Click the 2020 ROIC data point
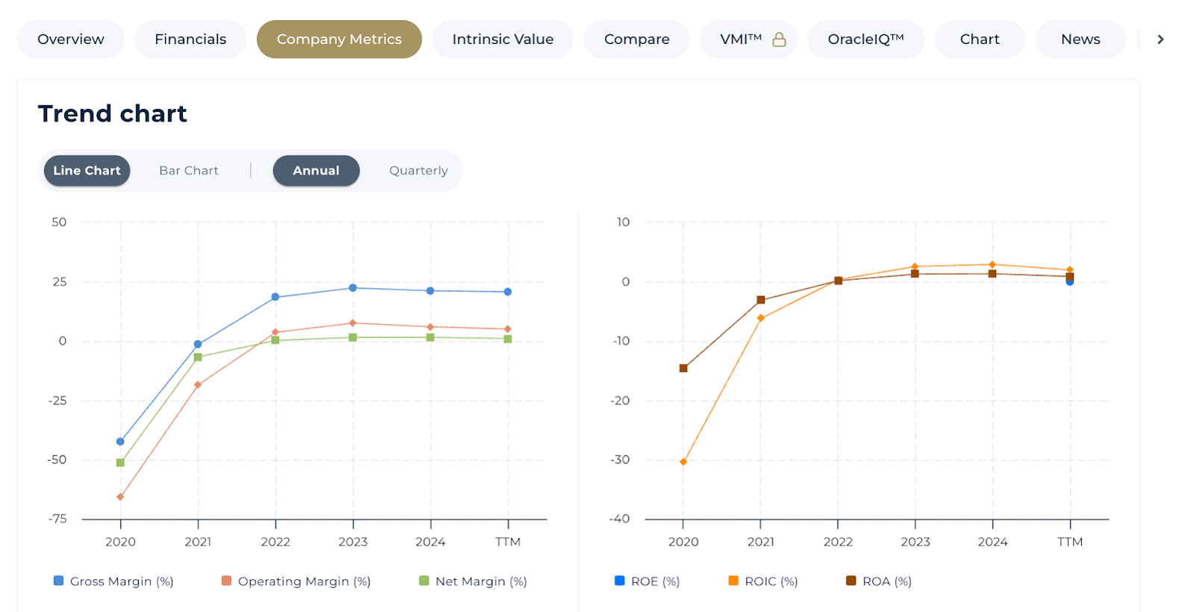The image size is (1194, 612). click(683, 462)
